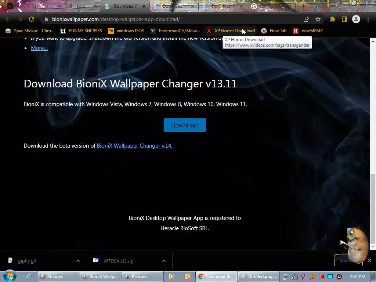Open a new browser tab with plus
The image size is (376, 282).
tap(304, 6)
